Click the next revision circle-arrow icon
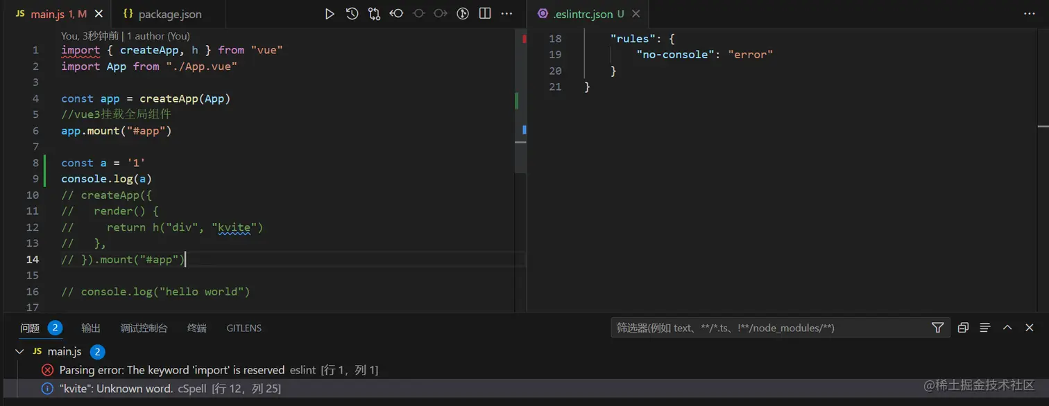The image size is (1049, 406). coord(441,14)
